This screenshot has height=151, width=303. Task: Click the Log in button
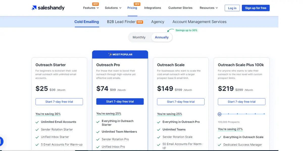pos(232,8)
